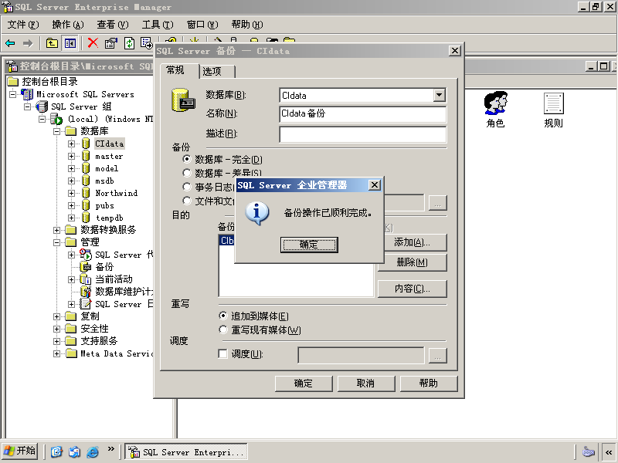Select 追加到媒体 radio button

pyautogui.click(x=223, y=316)
